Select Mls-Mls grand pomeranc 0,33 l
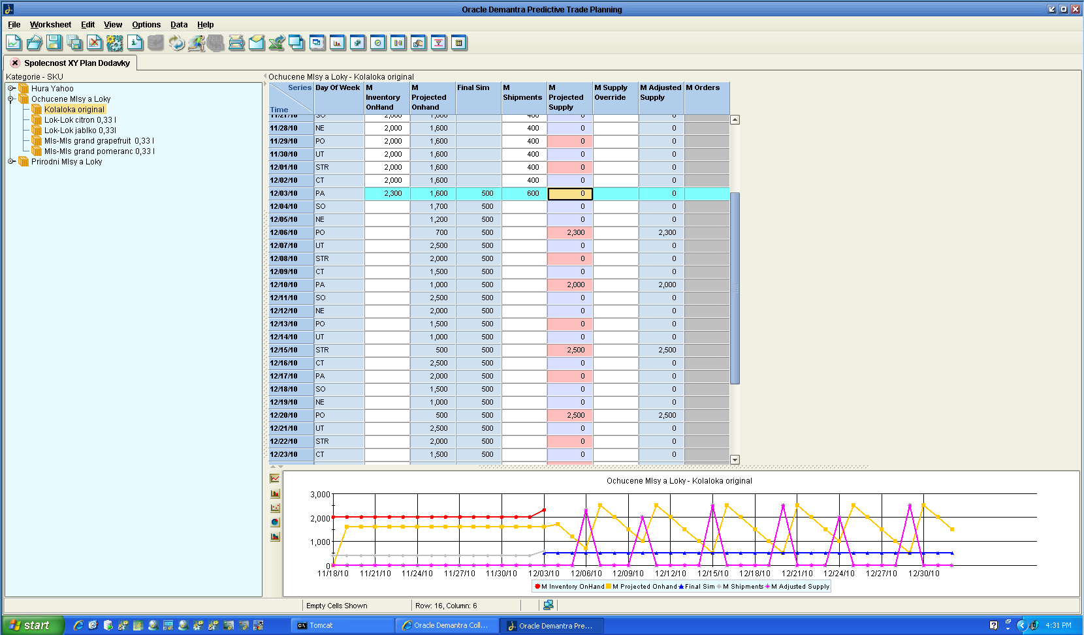Screen dimensions: 1084x635 click(x=99, y=151)
